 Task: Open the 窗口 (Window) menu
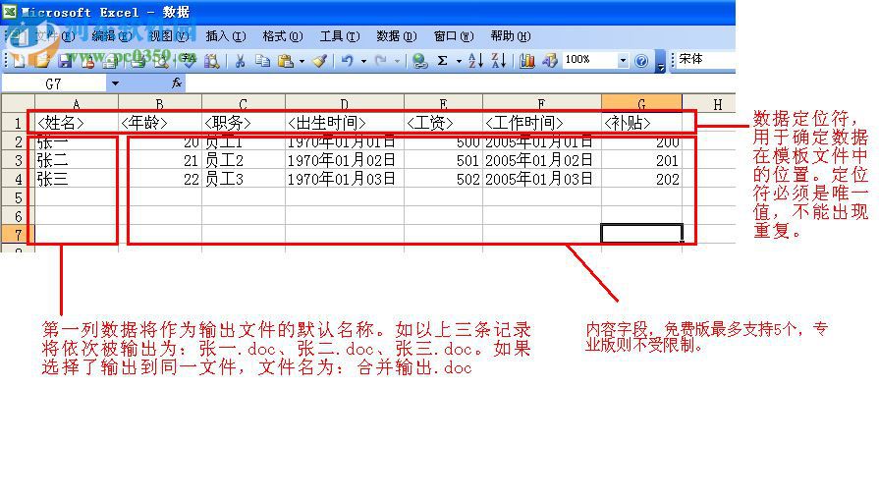[x=454, y=36]
